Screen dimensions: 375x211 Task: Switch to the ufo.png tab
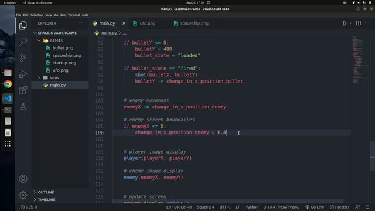[x=147, y=23]
